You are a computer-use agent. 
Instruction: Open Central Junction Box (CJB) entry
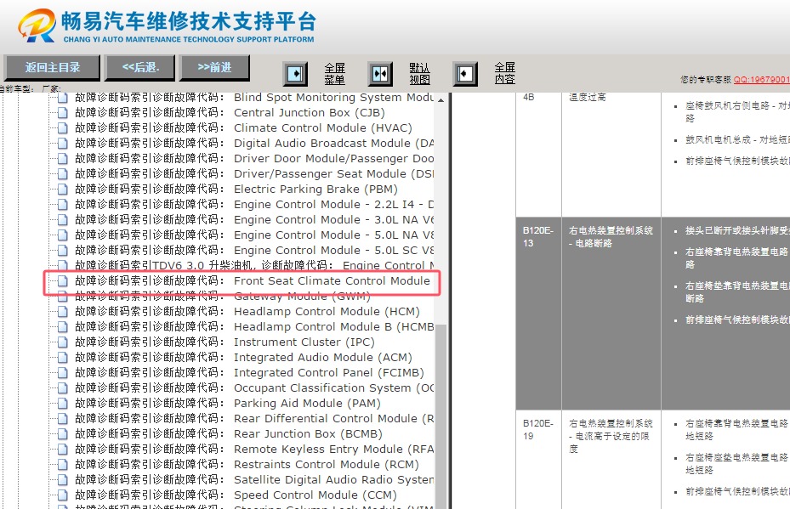point(230,112)
